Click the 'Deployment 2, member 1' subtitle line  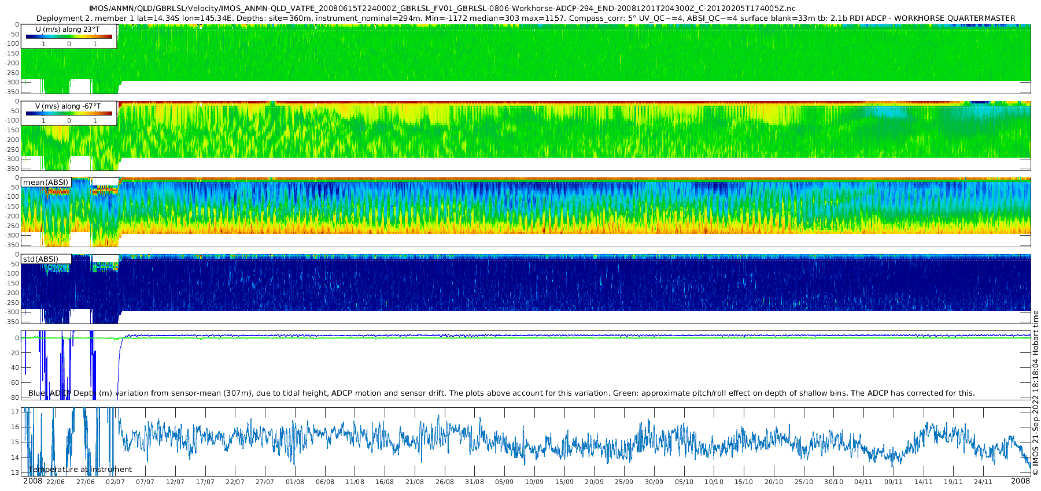(526, 18)
